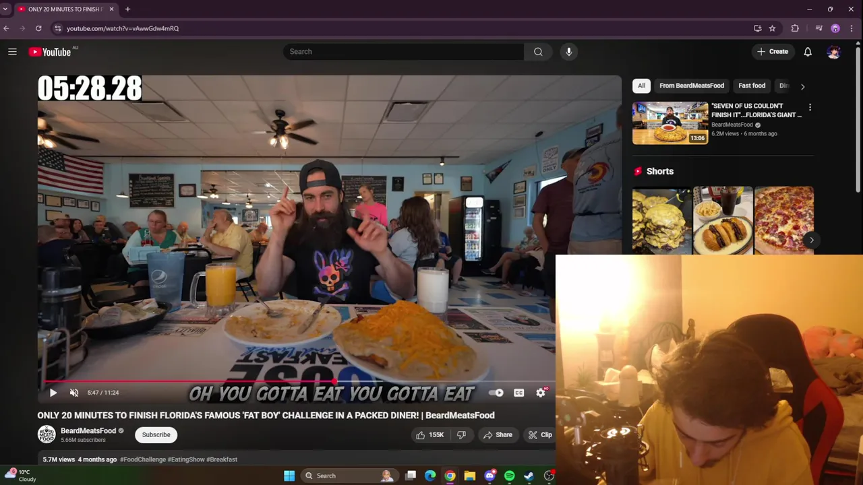Open more options for the Florida's Giant video
The height and width of the screenshot is (485, 863).
coord(810,107)
